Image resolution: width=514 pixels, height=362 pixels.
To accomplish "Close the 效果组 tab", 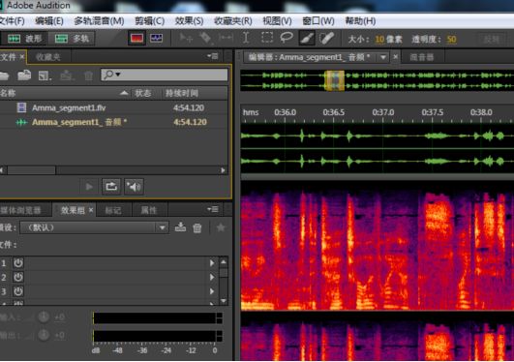I will point(91,210).
